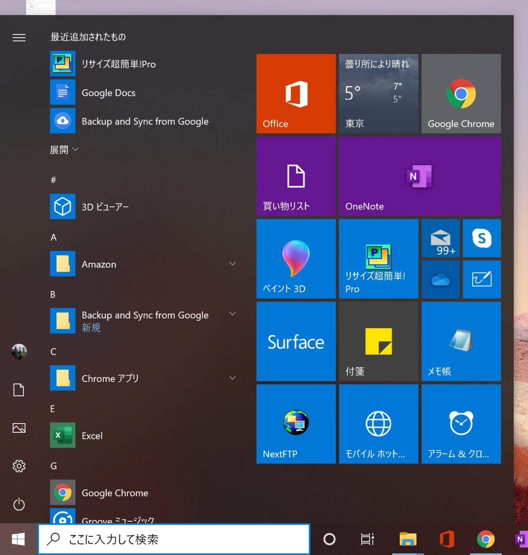Expand the Backup and Sync from Google folder
This screenshot has height=555, width=528.
point(232,314)
